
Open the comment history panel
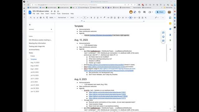(144, 12)
